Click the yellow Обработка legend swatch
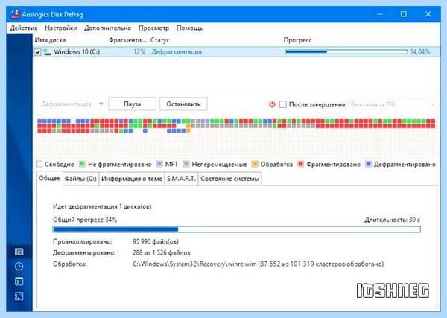447x318 pixels. click(255, 164)
